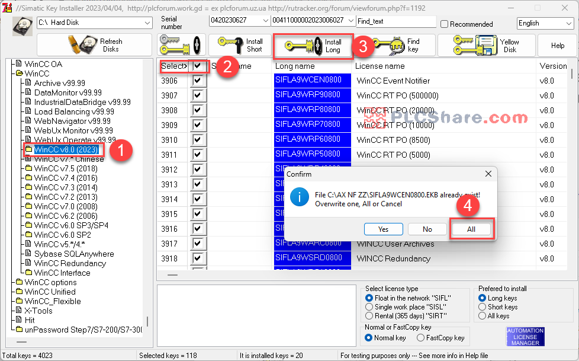Select Rental (365 days) SIRT radio

pos(369,315)
